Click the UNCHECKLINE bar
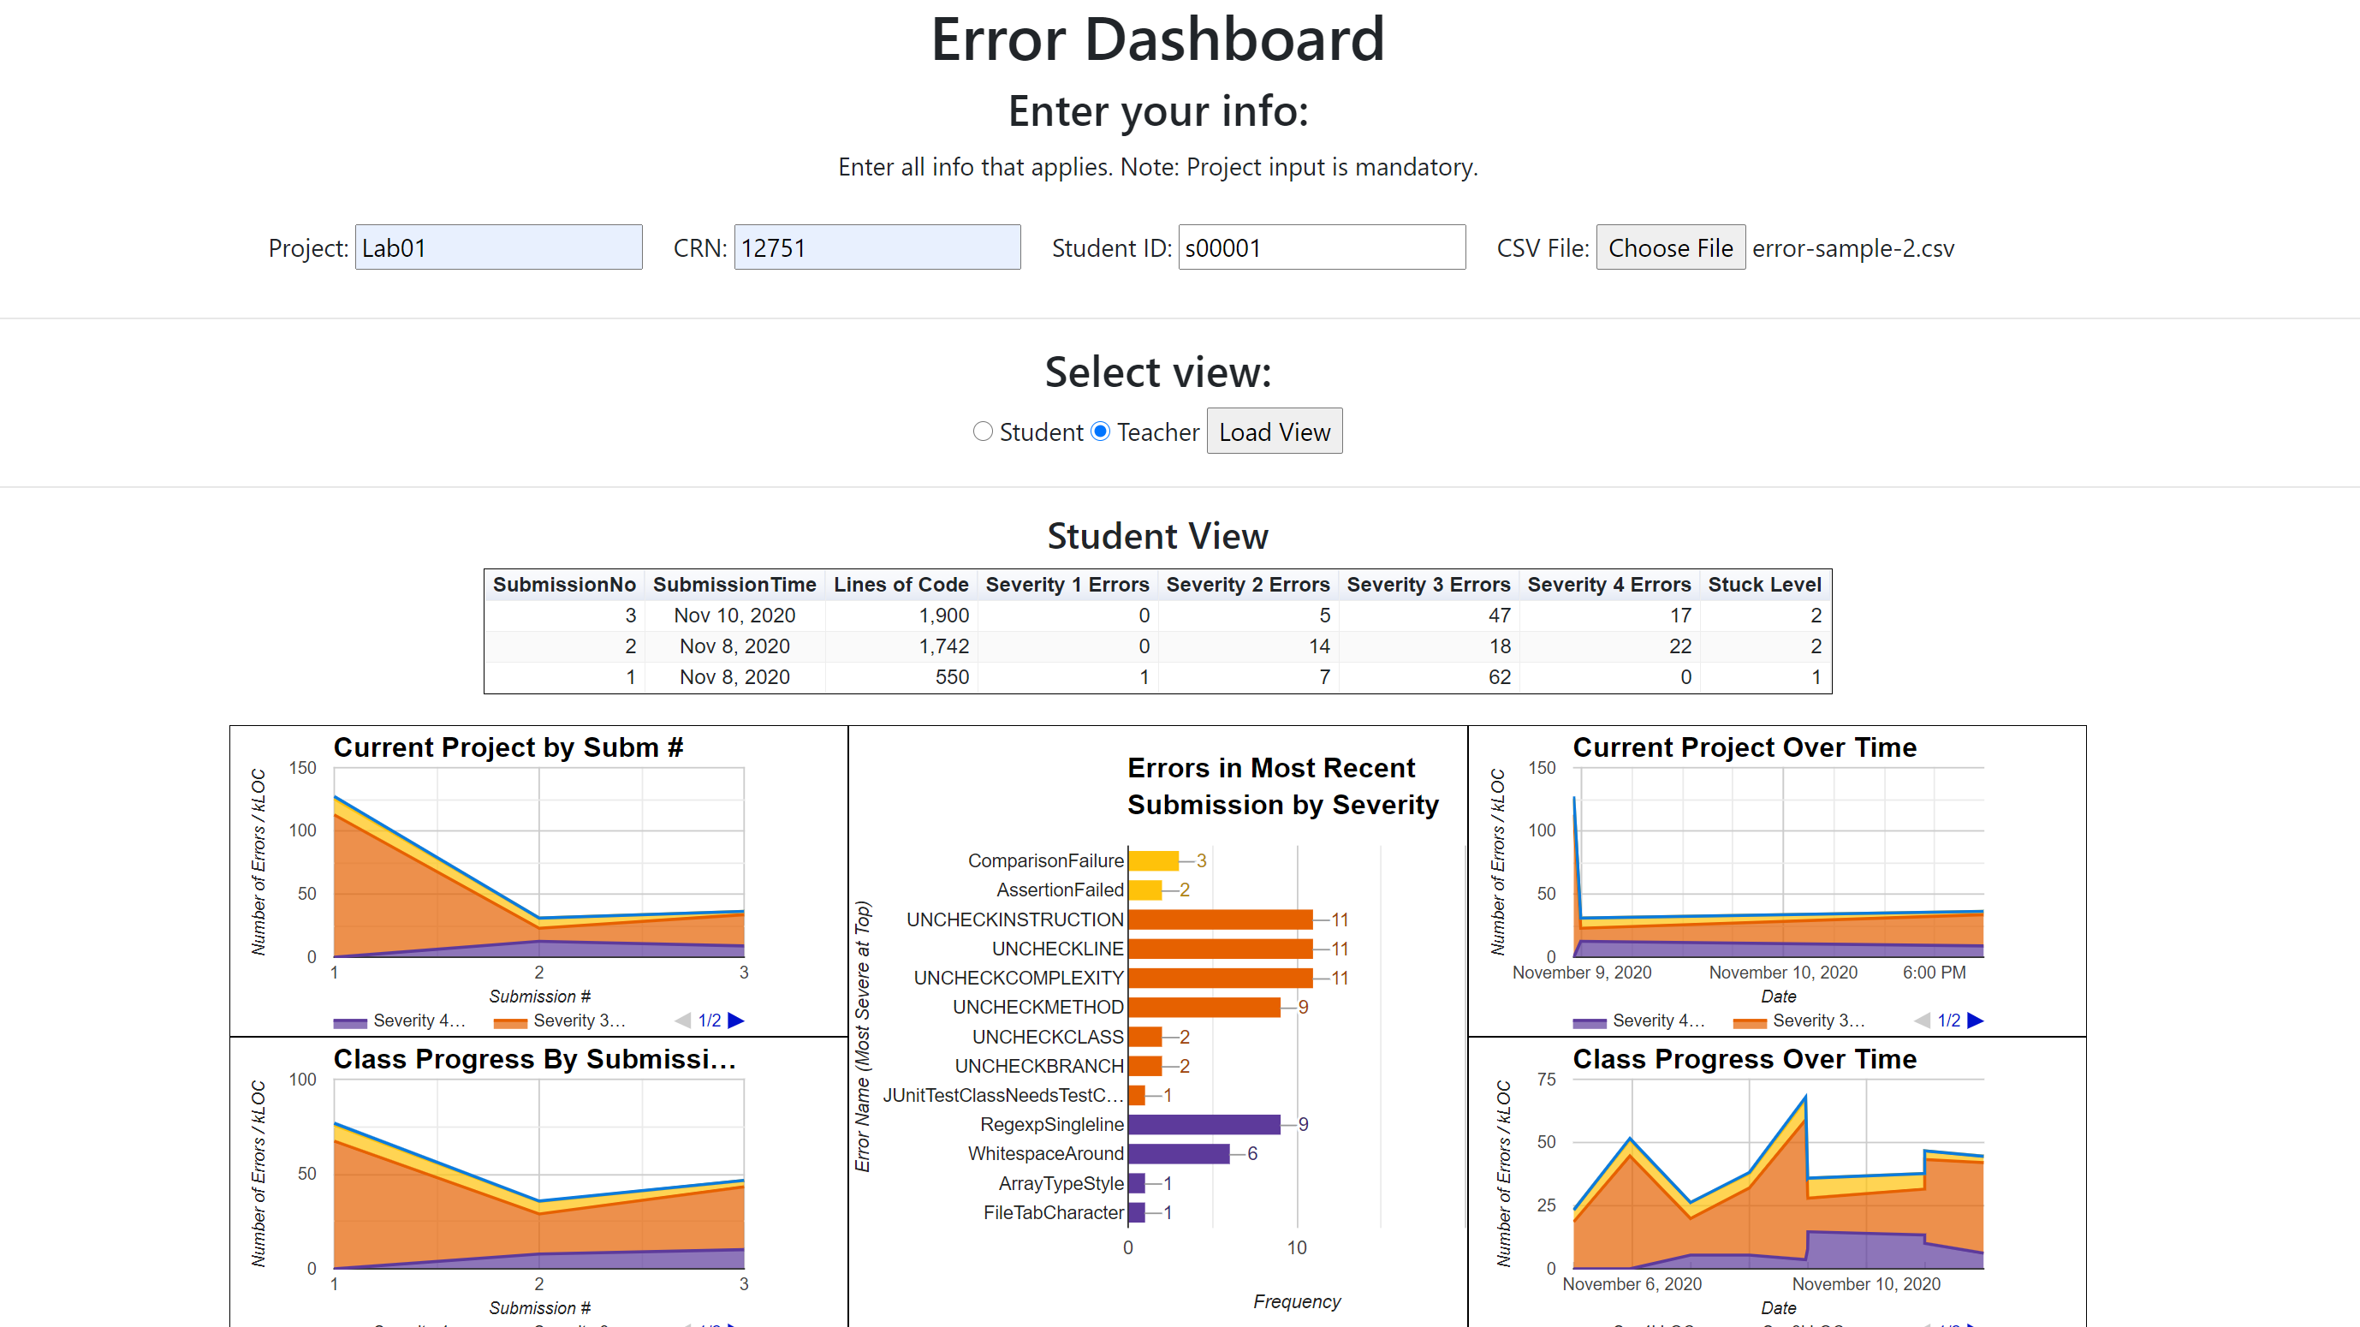 point(1221,949)
